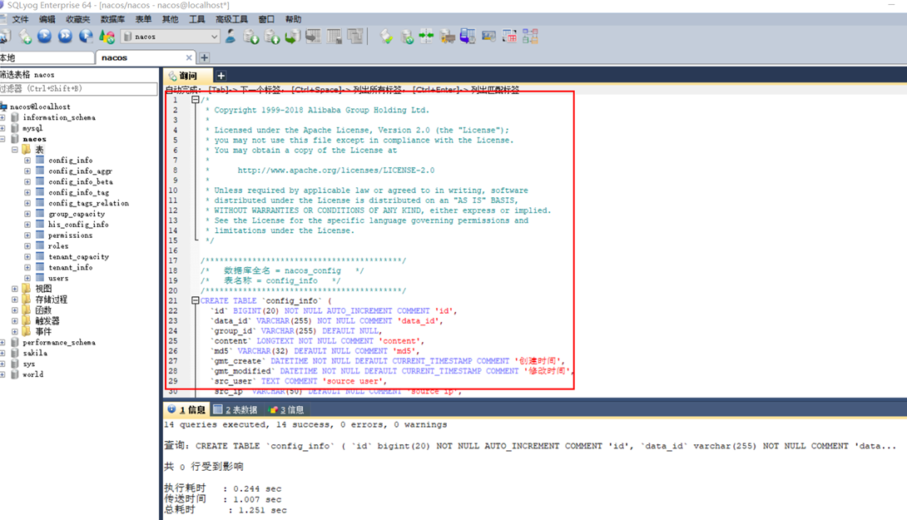Select the config_info_beta table

tap(81, 181)
